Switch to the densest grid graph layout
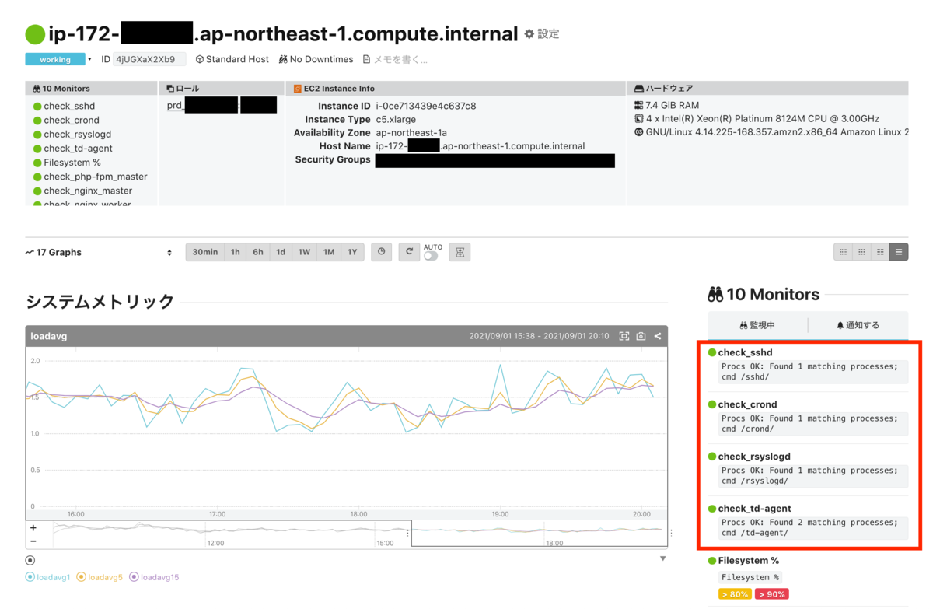 843,252
